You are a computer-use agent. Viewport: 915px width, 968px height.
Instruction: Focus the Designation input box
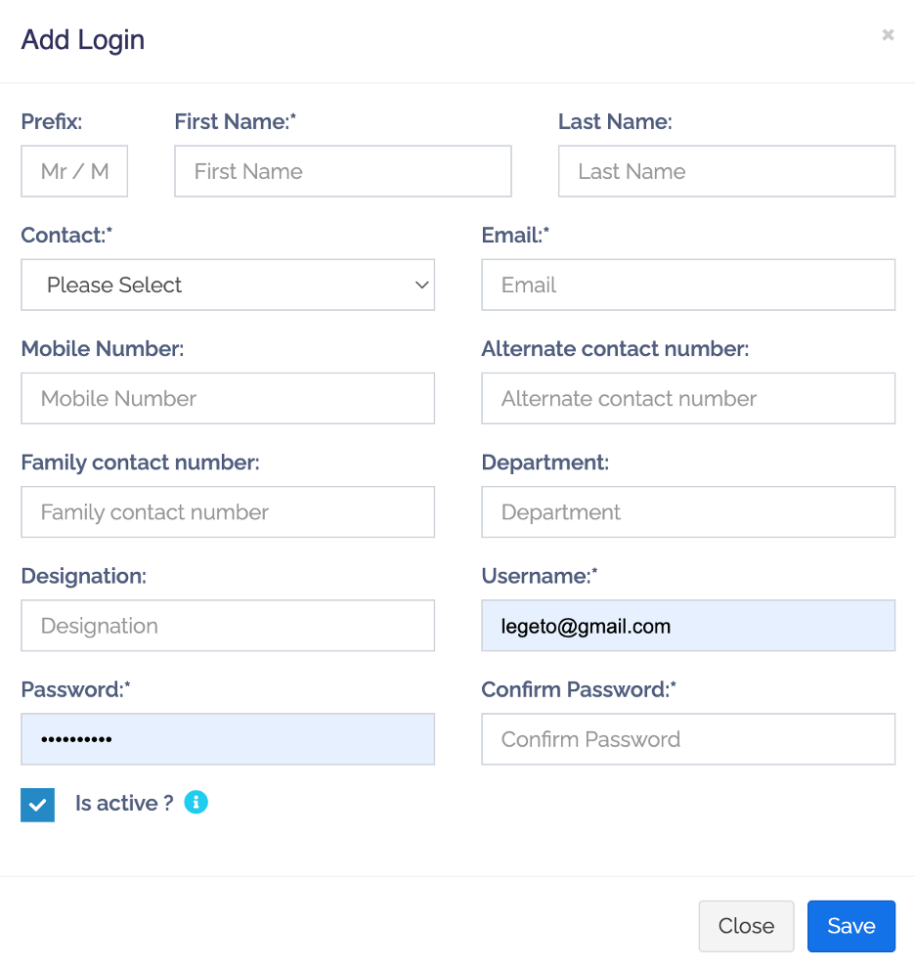point(228,626)
